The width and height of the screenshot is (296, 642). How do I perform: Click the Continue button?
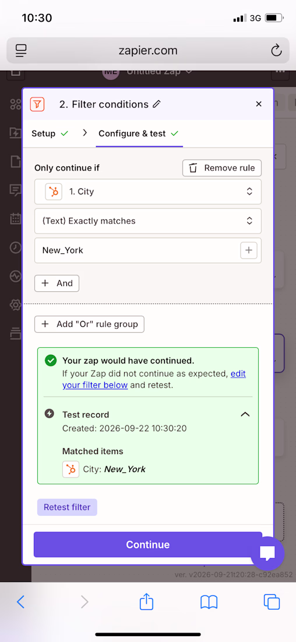(148, 545)
